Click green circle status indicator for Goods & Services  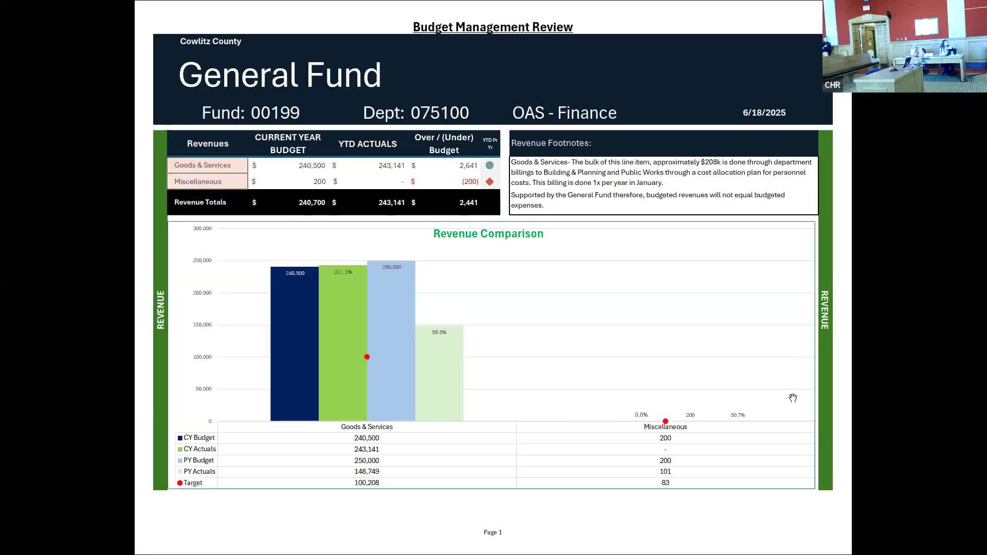tap(489, 165)
